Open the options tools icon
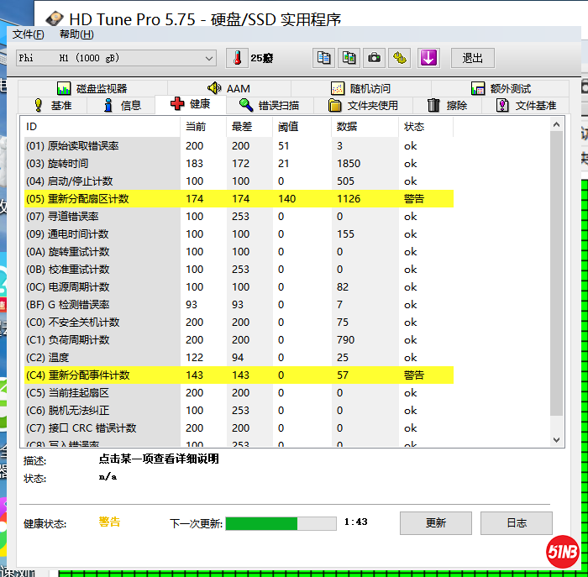The image size is (588, 577). (401, 58)
